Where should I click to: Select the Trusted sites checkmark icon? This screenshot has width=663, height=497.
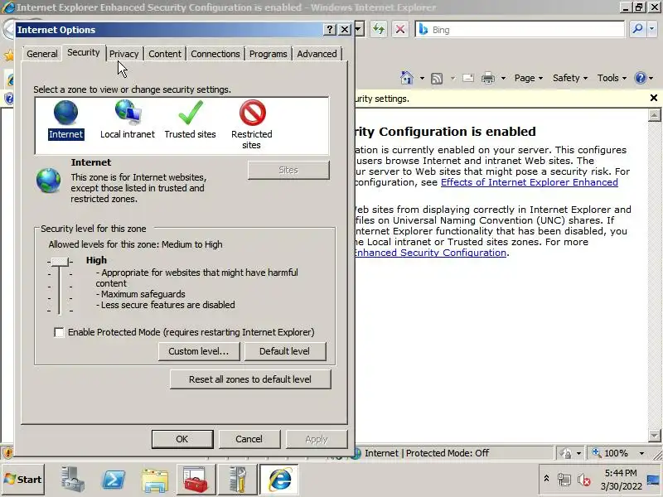(191, 113)
